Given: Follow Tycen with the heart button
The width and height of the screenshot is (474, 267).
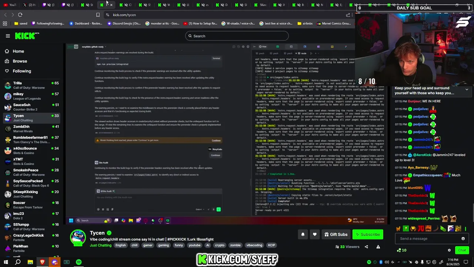Looking at the screenshot, I should tap(314, 234).
